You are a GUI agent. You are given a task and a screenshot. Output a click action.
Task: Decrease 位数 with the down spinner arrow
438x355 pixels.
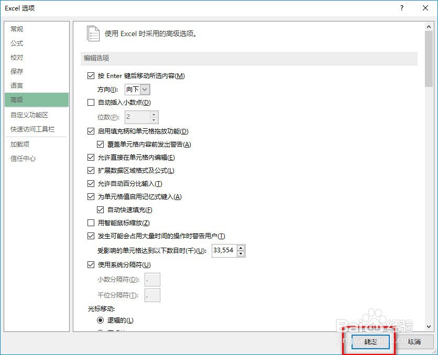pyautogui.click(x=154, y=120)
